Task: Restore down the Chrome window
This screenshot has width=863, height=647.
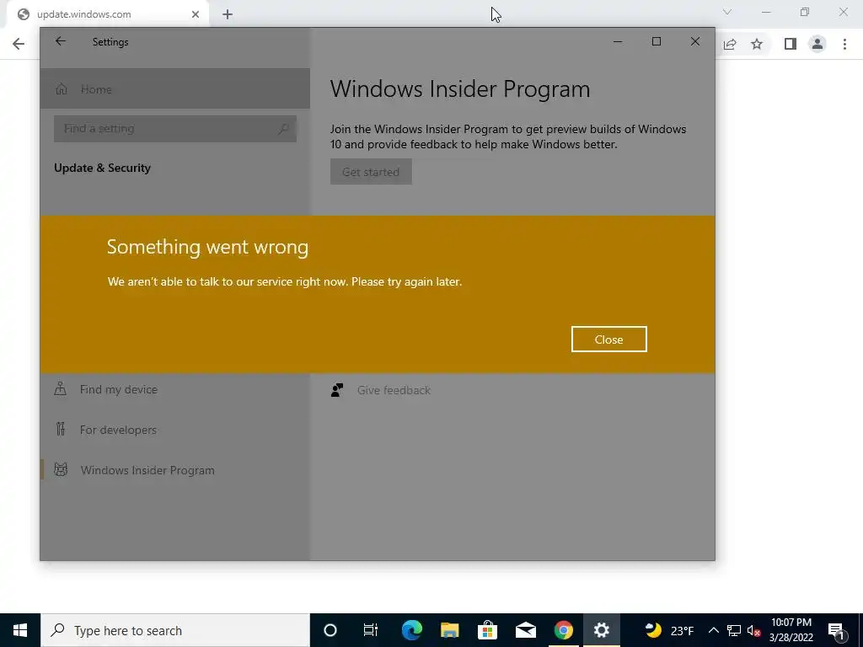Action: pyautogui.click(x=805, y=12)
